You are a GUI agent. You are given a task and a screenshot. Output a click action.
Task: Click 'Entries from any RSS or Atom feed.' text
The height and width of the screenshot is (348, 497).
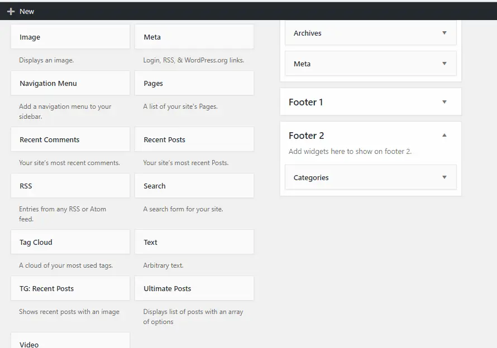point(63,214)
